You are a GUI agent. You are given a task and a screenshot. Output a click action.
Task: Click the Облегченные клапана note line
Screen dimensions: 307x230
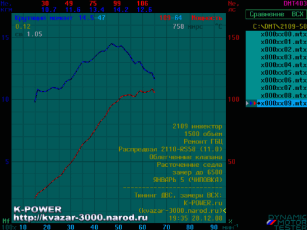tap(185, 157)
